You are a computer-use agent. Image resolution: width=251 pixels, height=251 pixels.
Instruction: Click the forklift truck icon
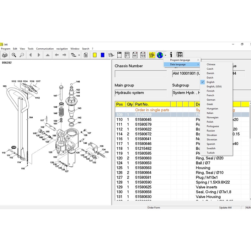coord(111,55)
